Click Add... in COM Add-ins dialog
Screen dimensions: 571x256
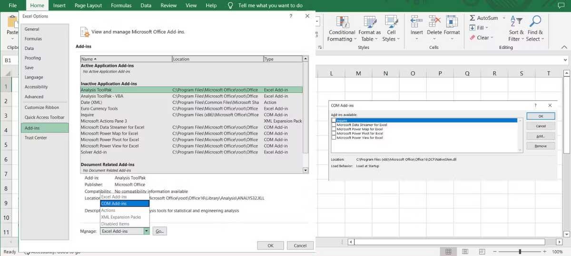(x=541, y=136)
